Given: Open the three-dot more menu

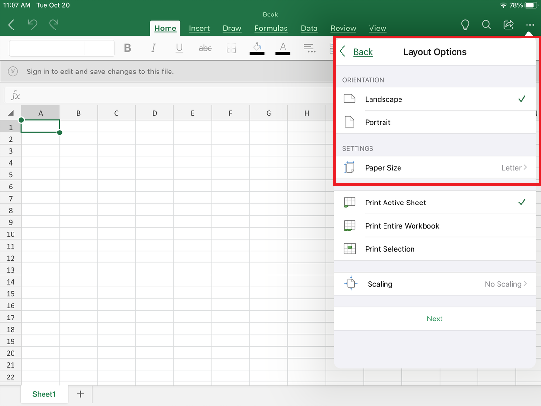Looking at the screenshot, I should (x=530, y=25).
